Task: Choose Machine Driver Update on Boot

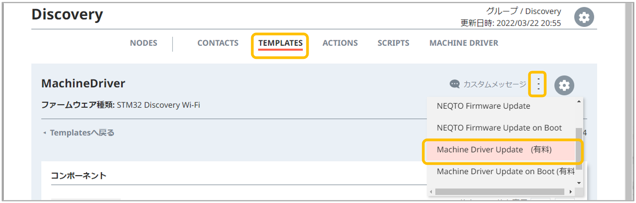Action: [x=505, y=172]
